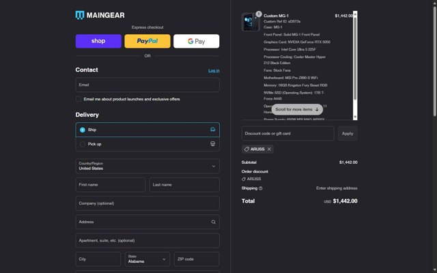The width and height of the screenshot is (437, 273).
Task: Click Graphics Card NVIDIA GeForce RTX line
Action: [x=297, y=42]
